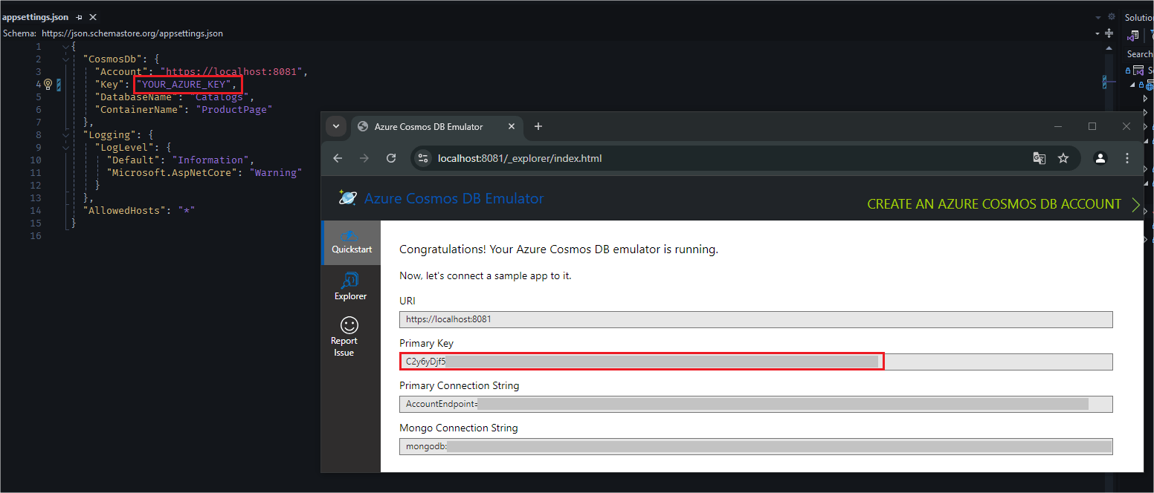Select the Primary Key field
Screen dimensions: 1154x493
(x=755, y=362)
